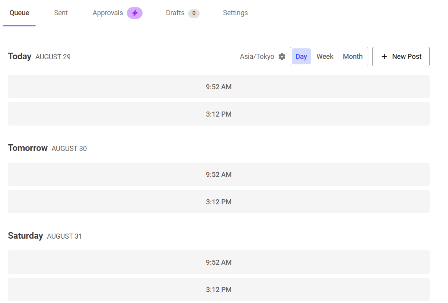Click the plus icon in New Post

[384, 57]
